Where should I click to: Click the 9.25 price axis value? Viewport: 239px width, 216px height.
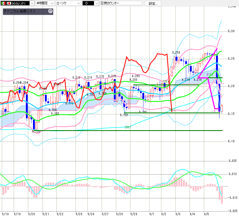click(231, 59)
